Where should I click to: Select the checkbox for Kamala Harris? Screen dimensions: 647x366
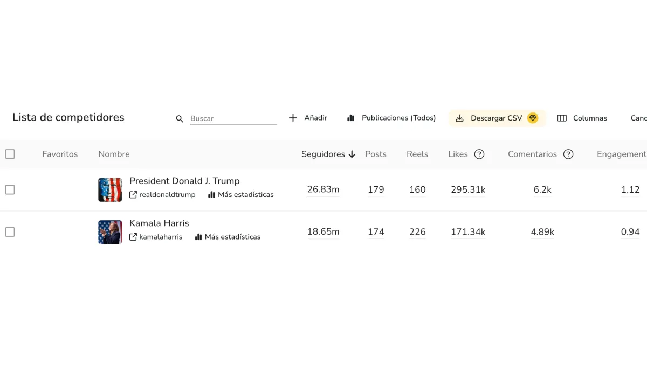click(x=10, y=231)
